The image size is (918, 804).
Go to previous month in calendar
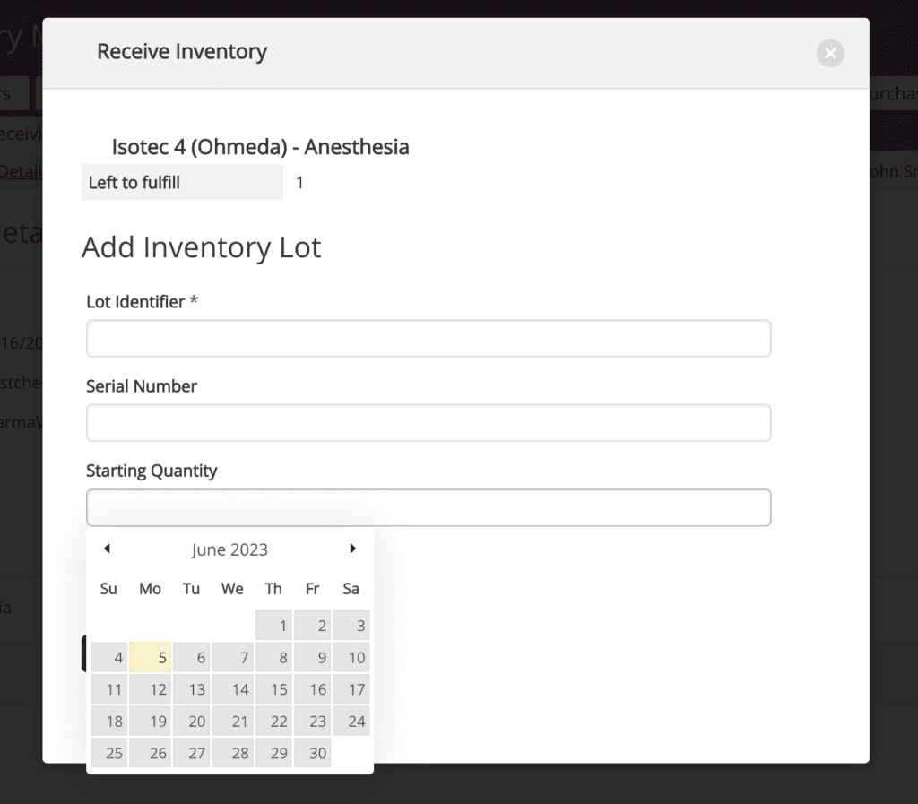tap(108, 549)
